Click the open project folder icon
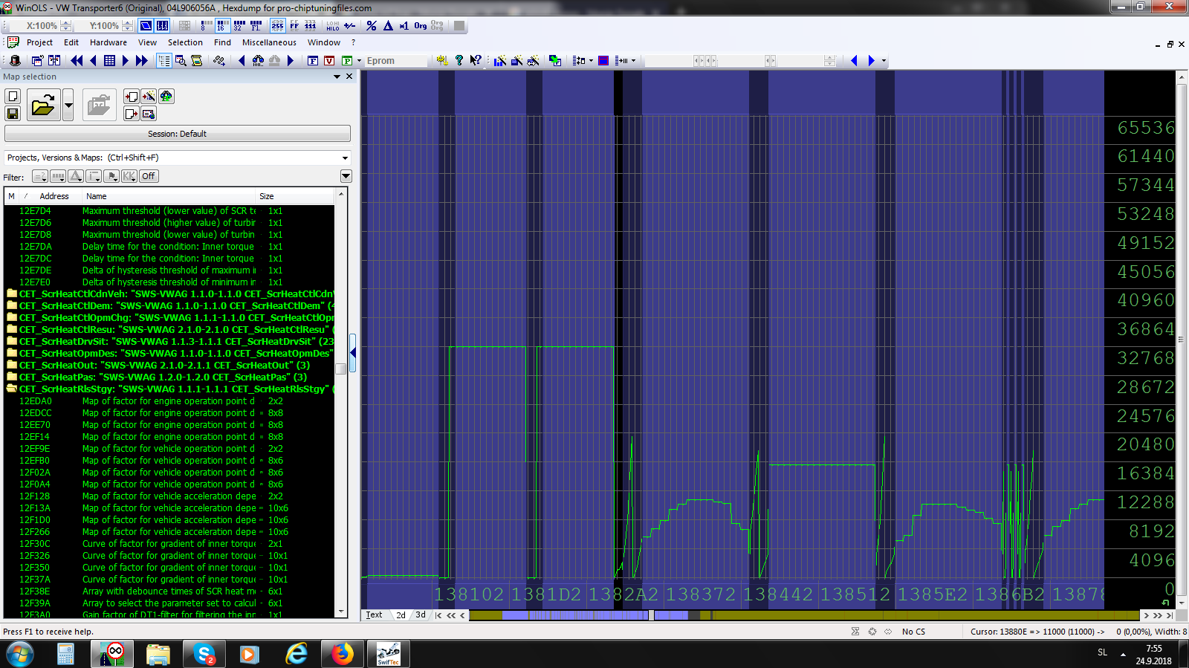The width and height of the screenshot is (1189, 668). 43,106
